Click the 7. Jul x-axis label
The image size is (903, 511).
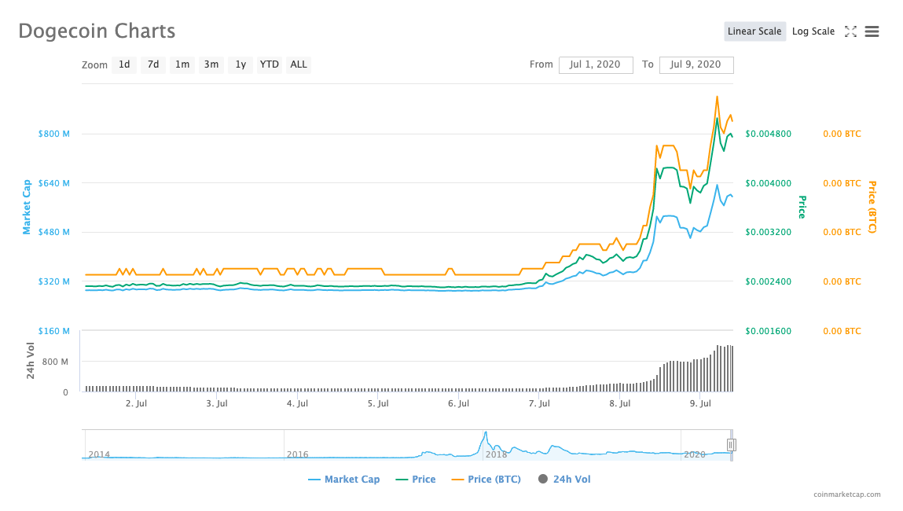point(539,403)
